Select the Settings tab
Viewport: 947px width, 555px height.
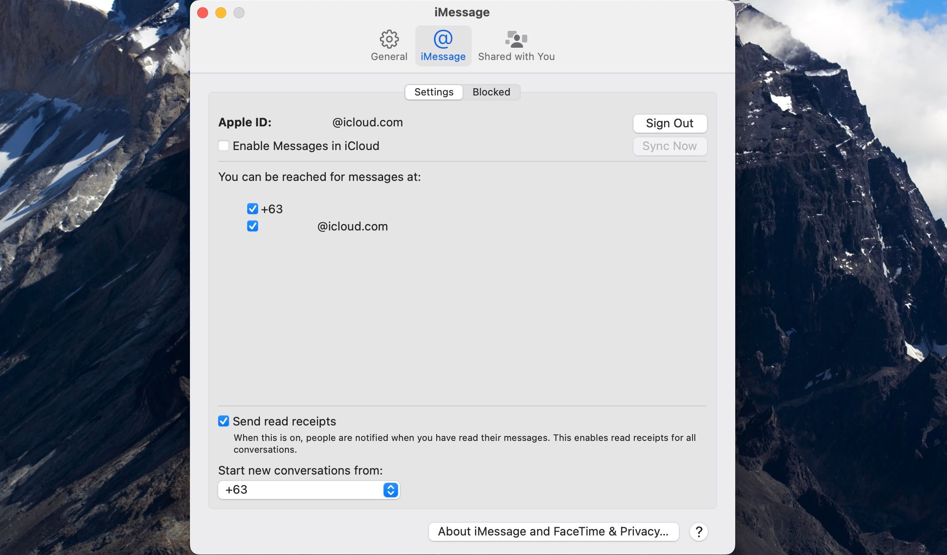434,92
